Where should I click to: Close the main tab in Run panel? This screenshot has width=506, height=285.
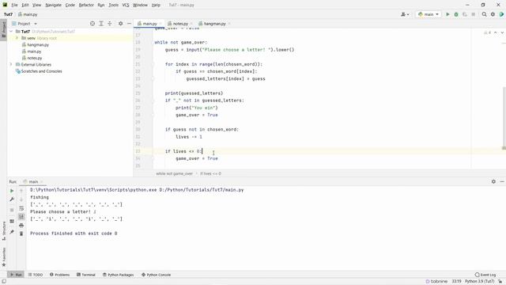click(x=42, y=181)
